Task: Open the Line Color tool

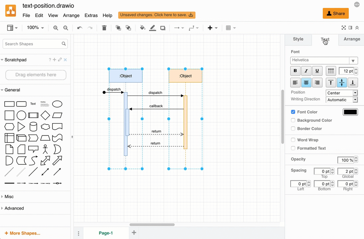Action: tap(152, 28)
